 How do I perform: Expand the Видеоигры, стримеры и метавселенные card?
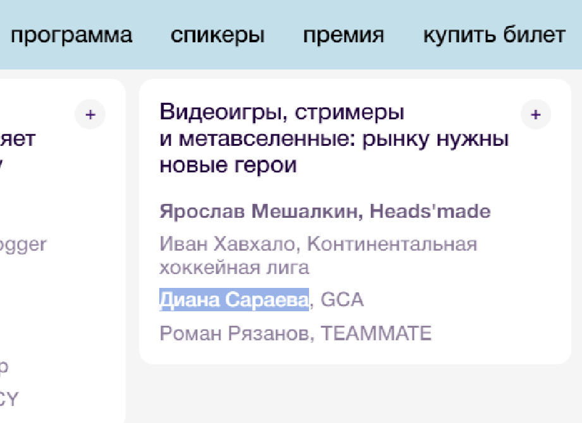[x=536, y=114]
